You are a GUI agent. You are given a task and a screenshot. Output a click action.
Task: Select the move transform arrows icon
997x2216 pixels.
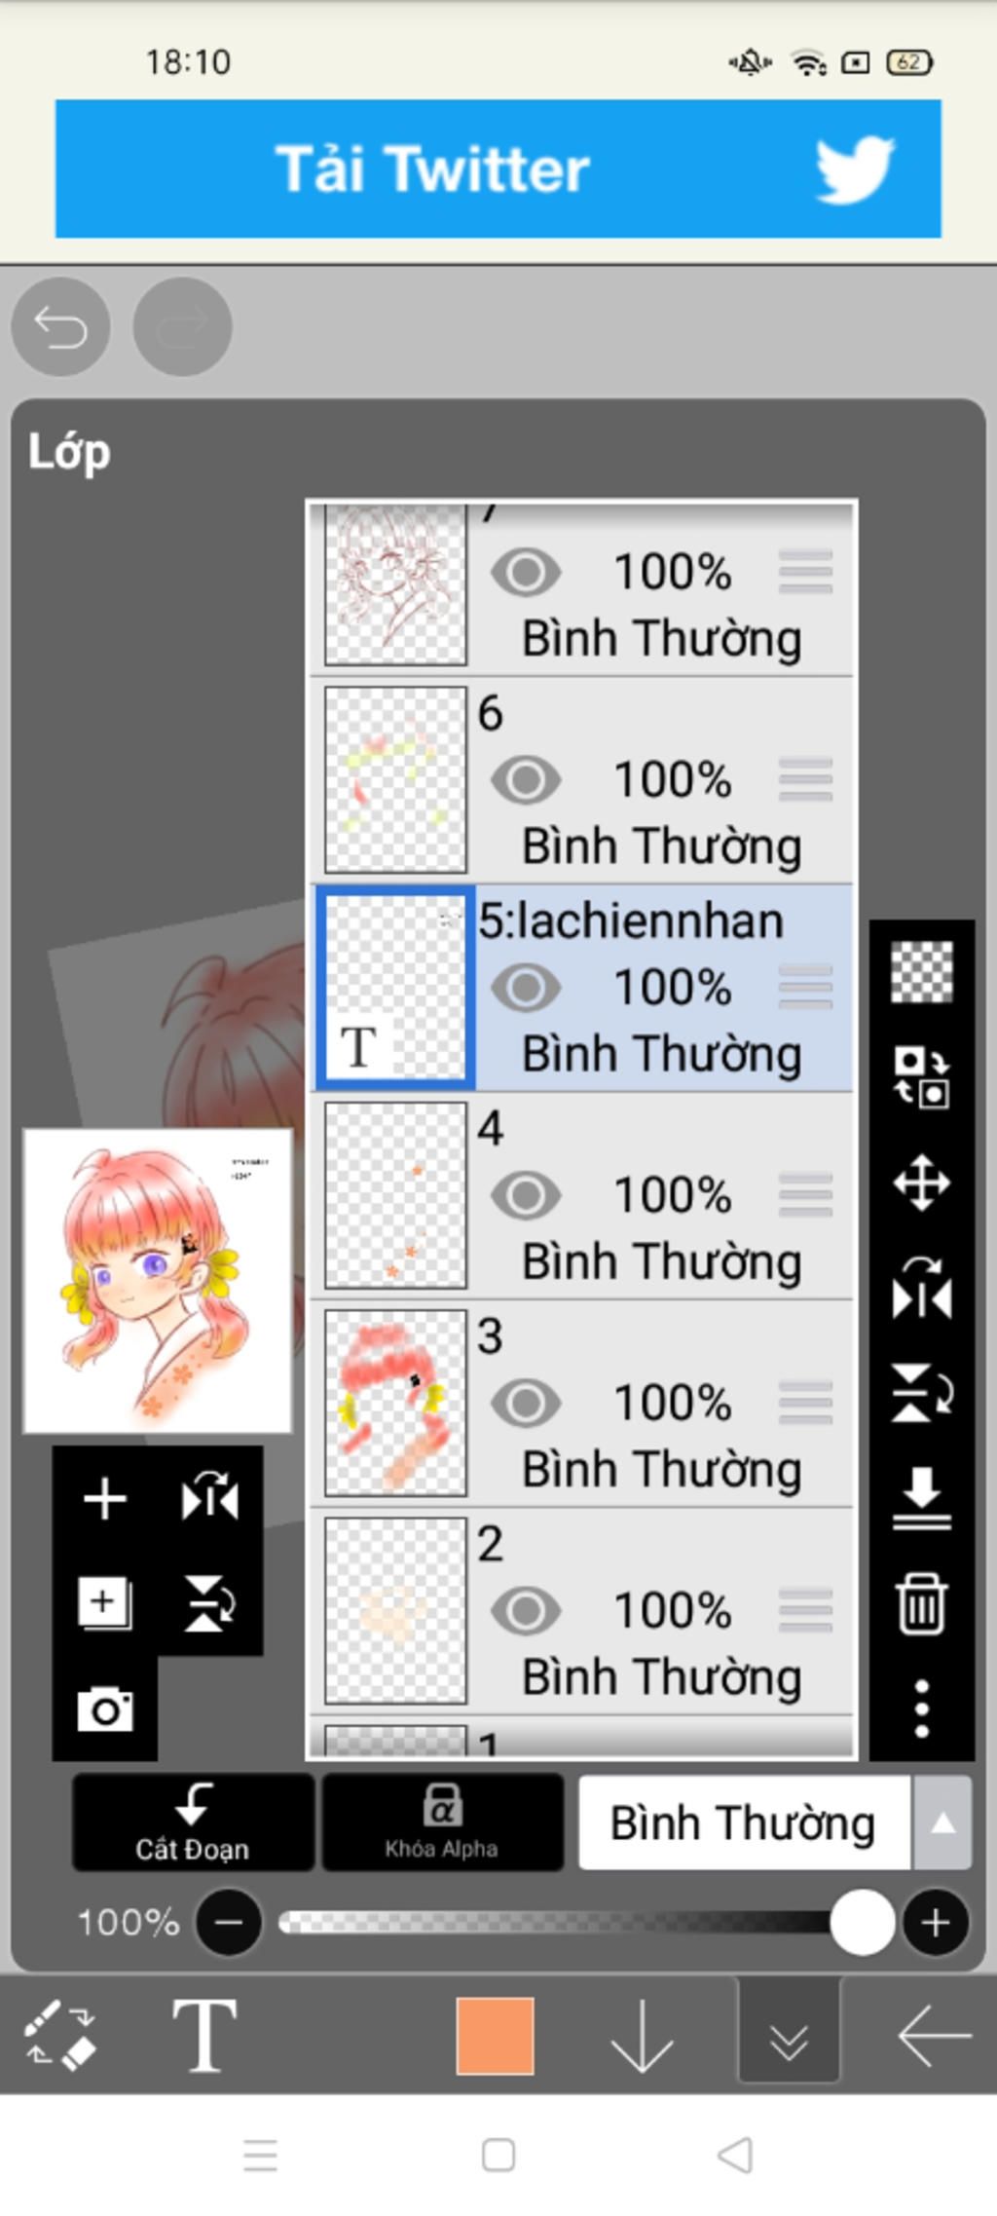pos(921,1183)
